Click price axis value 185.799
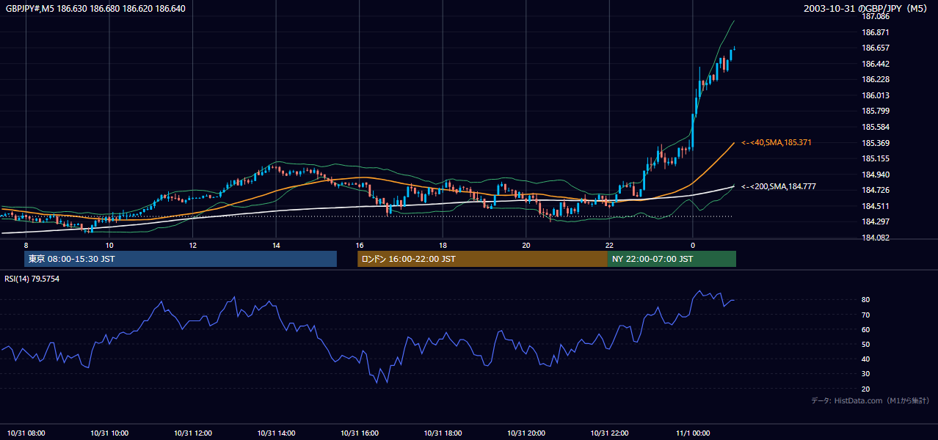The height and width of the screenshot is (440, 938). 876,111
